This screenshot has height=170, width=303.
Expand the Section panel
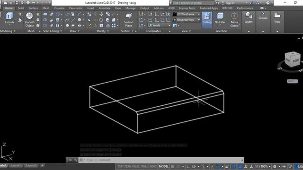click(127, 31)
